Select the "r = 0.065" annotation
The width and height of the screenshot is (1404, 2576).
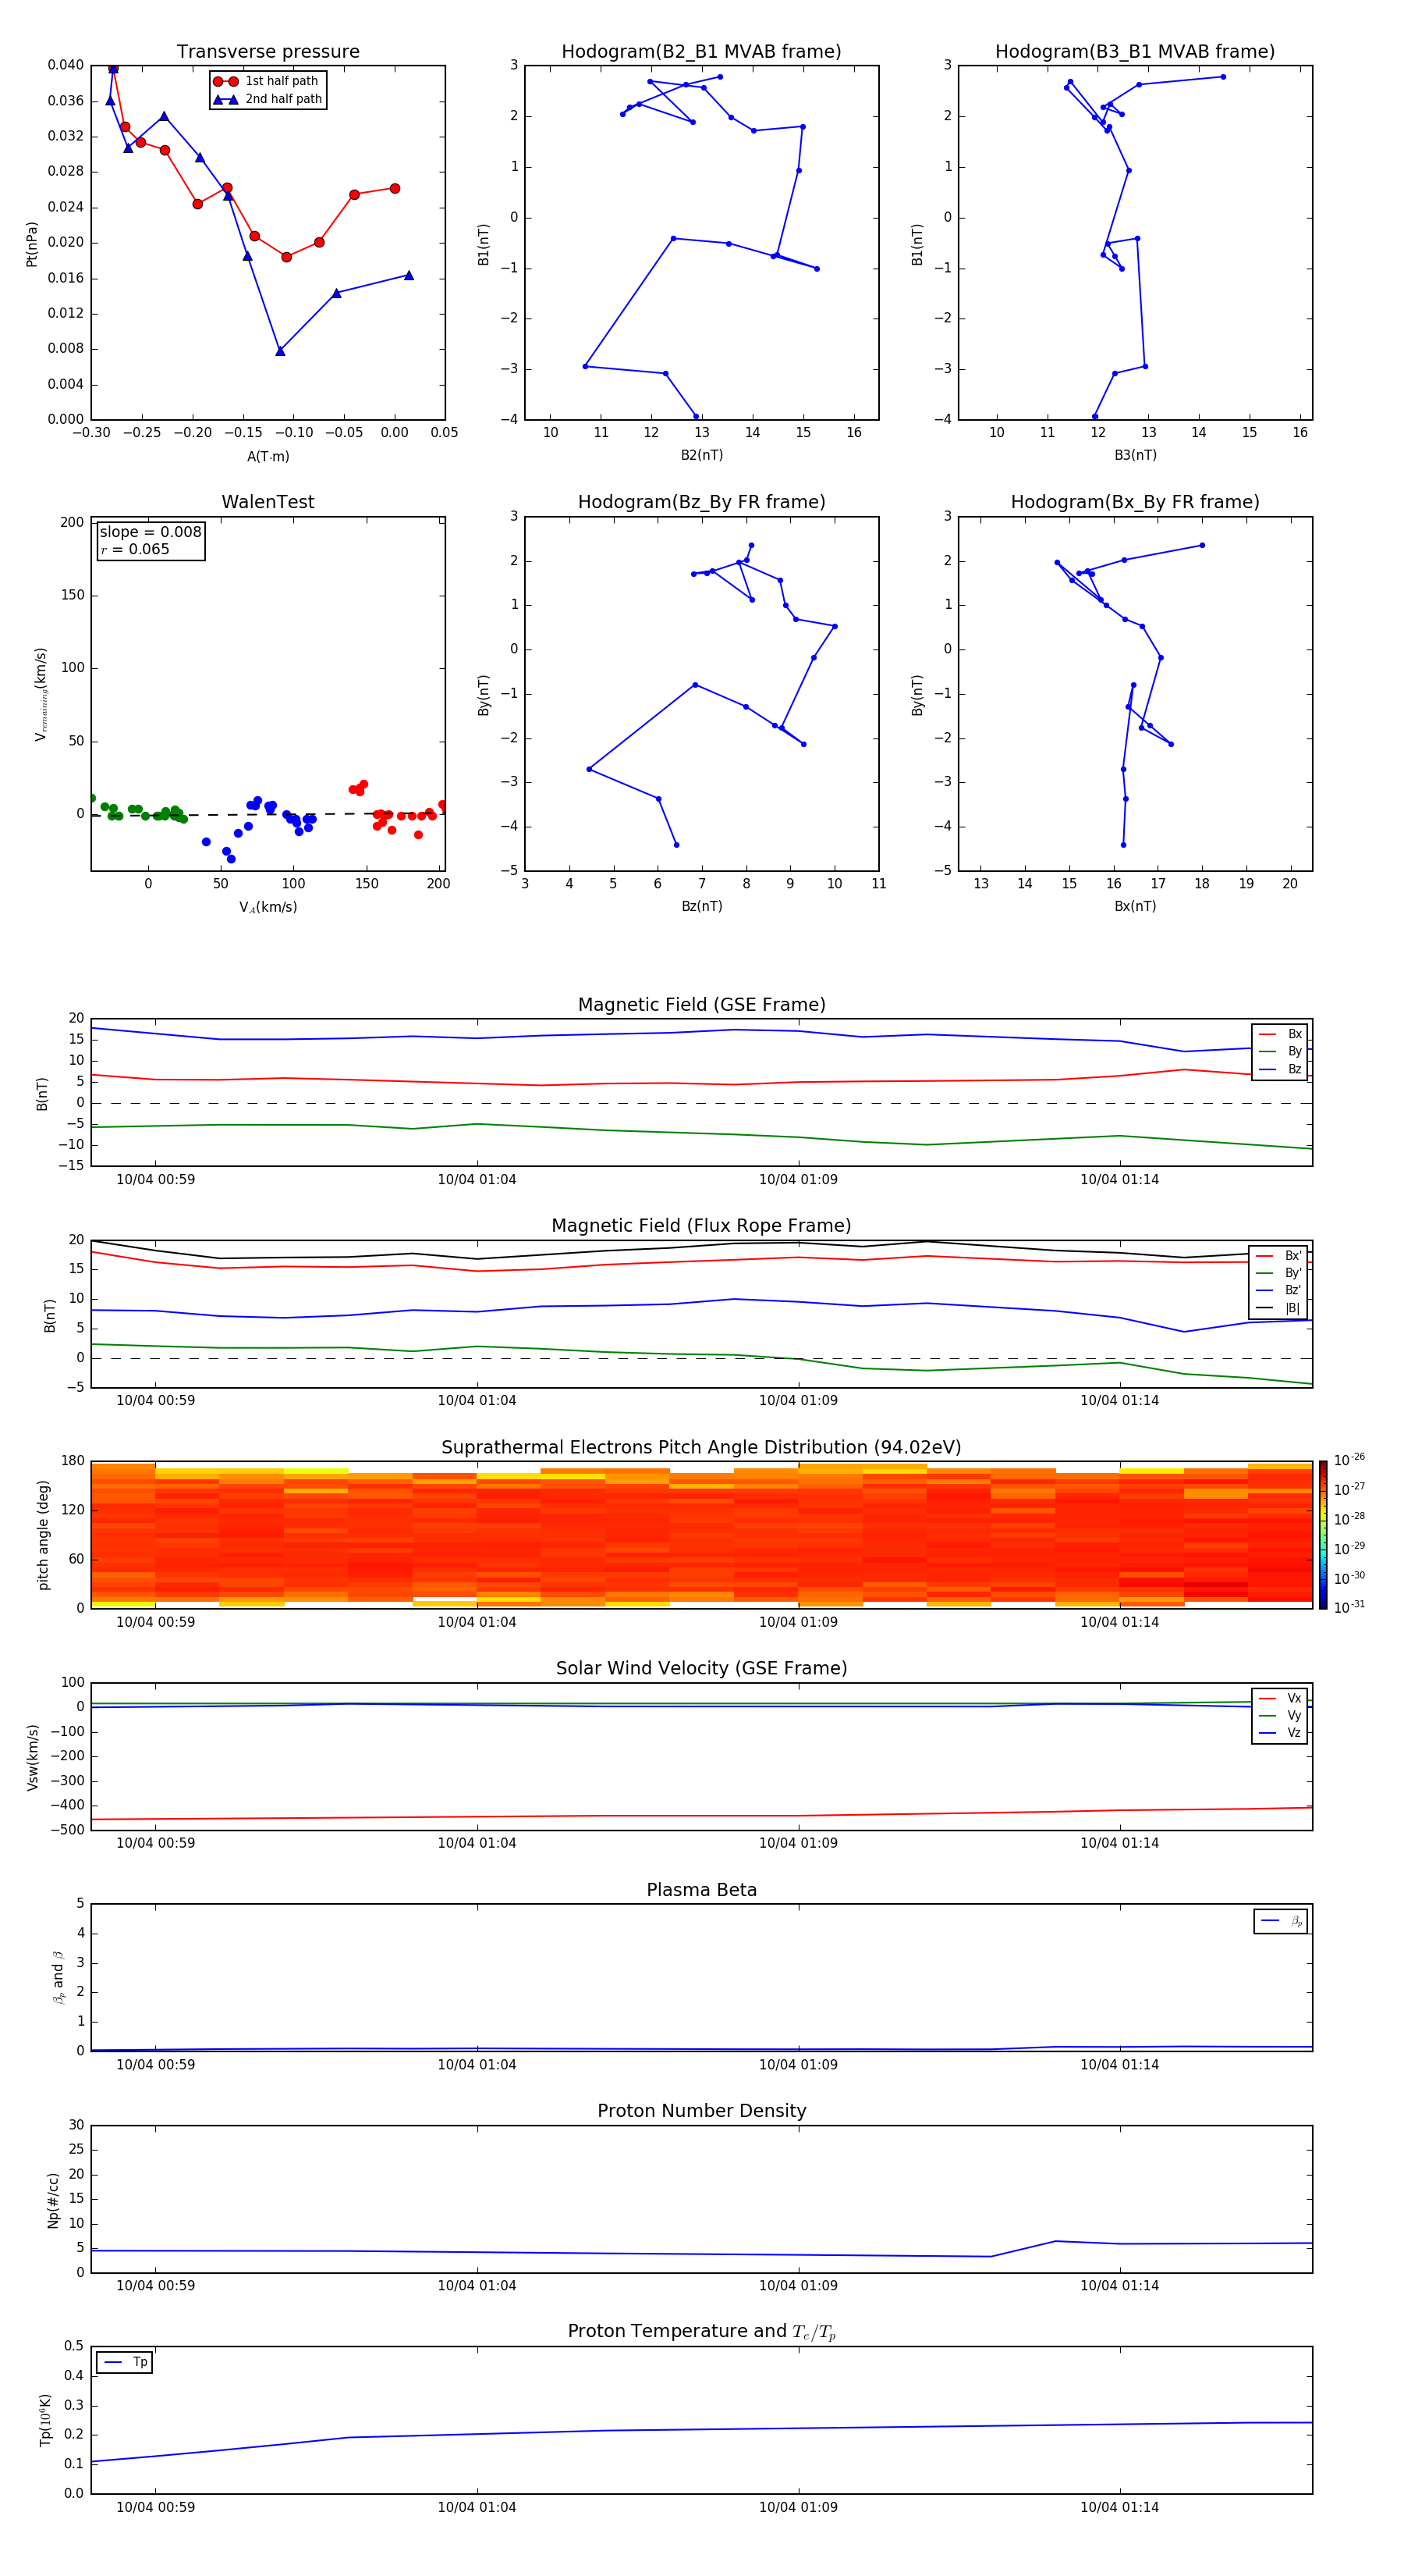click(x=135, y=549)
